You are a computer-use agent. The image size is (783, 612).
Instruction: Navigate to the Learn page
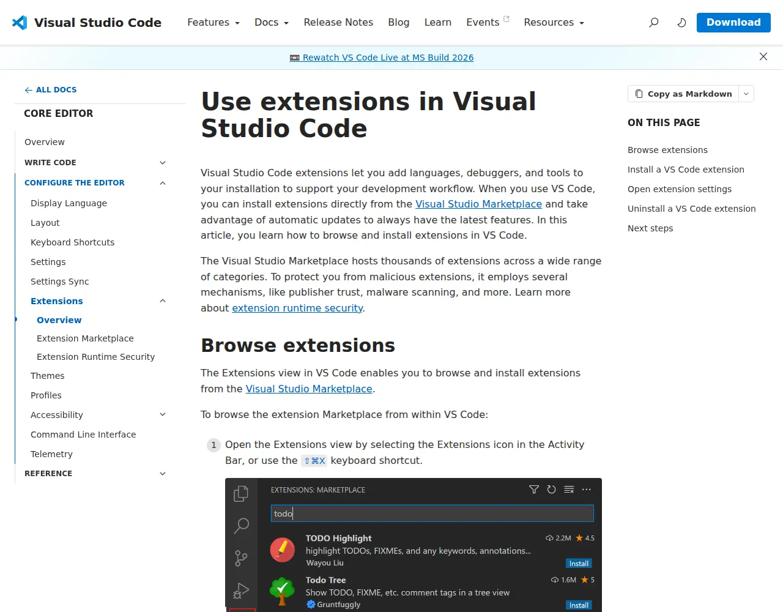pyautogui.click(x=438, y=23)
